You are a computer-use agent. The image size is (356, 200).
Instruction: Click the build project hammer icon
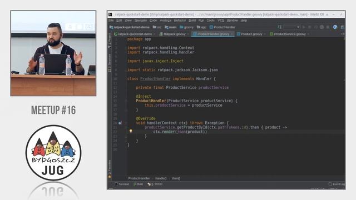[x=279, y=27]
